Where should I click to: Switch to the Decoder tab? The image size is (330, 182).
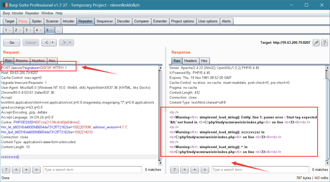(123, 21)
